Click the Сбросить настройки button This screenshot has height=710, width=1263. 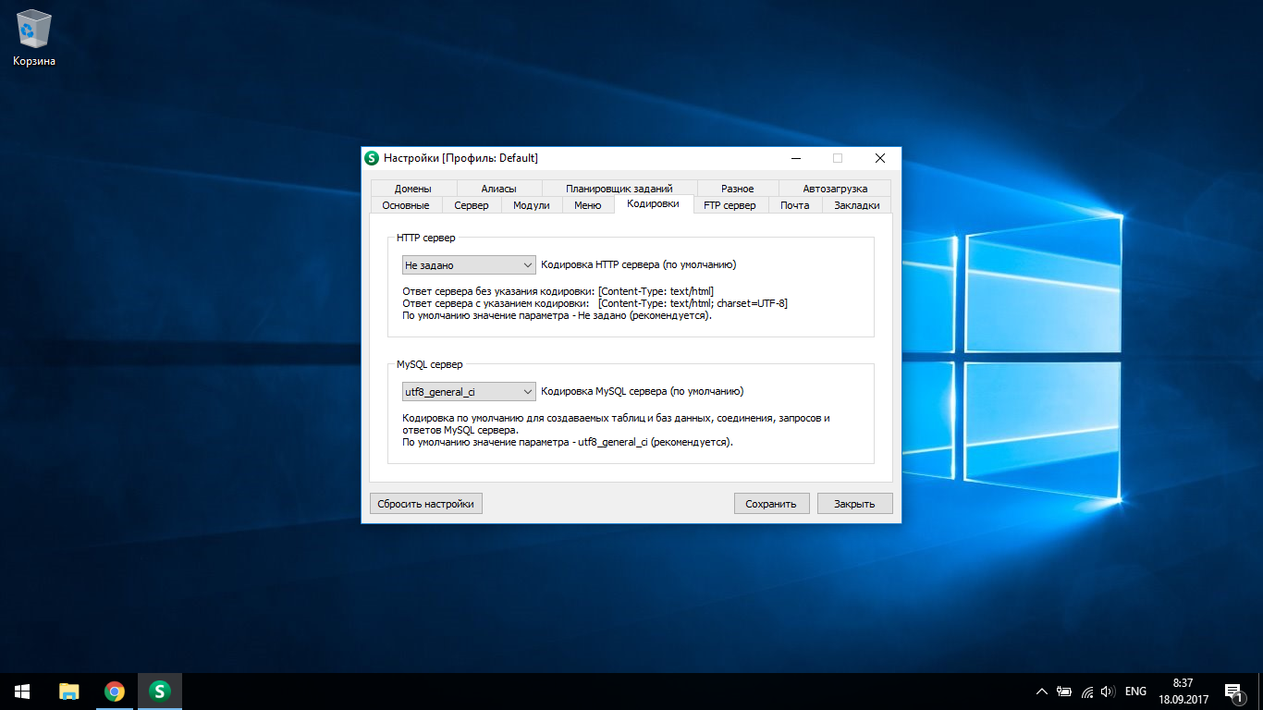coord(425,504)
